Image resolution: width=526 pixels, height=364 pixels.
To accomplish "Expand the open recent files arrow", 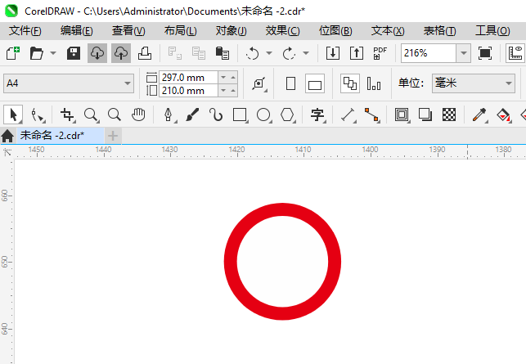I will [53, 53].
